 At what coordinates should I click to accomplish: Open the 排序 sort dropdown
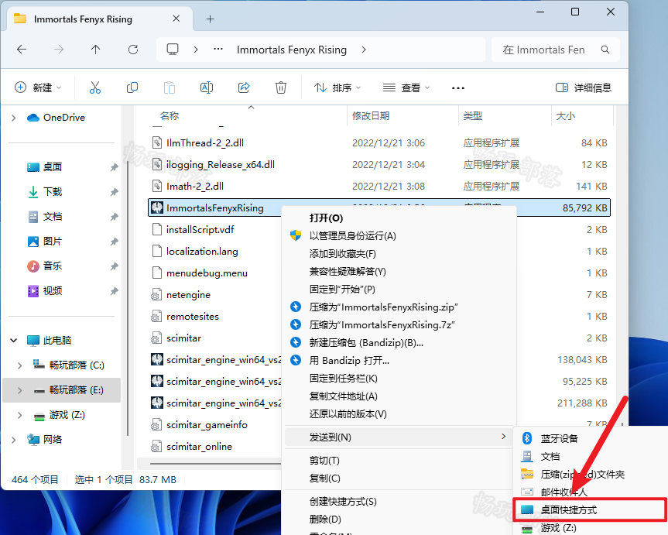point(337,87)
